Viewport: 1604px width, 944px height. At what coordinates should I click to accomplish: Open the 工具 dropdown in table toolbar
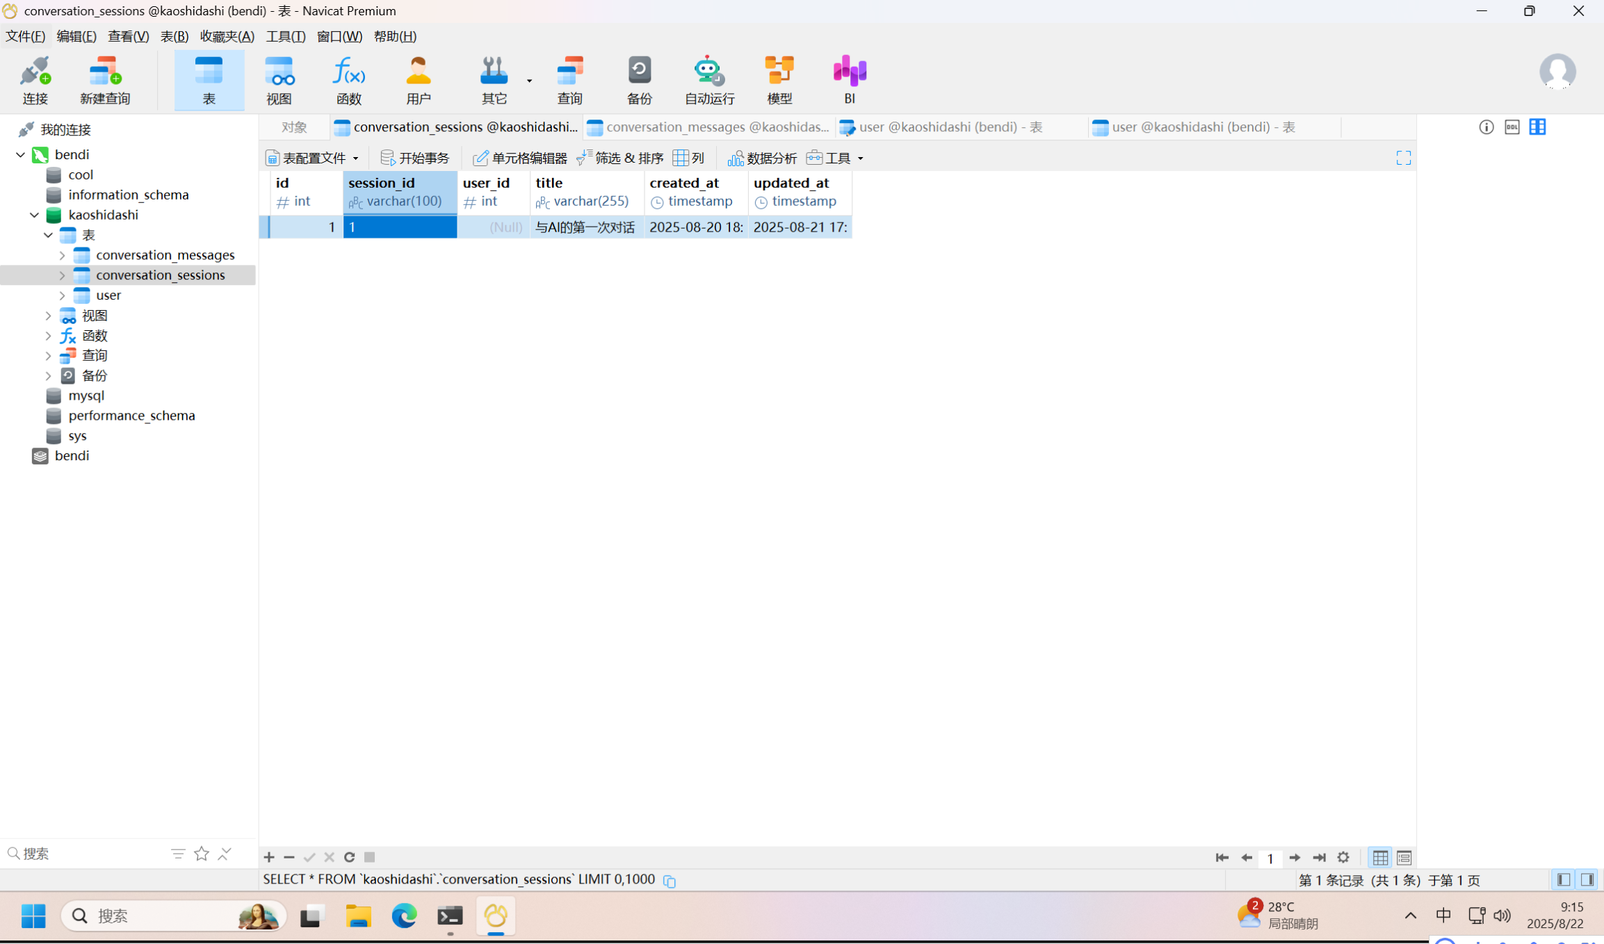pyautogui.click(x=835, y=158)
